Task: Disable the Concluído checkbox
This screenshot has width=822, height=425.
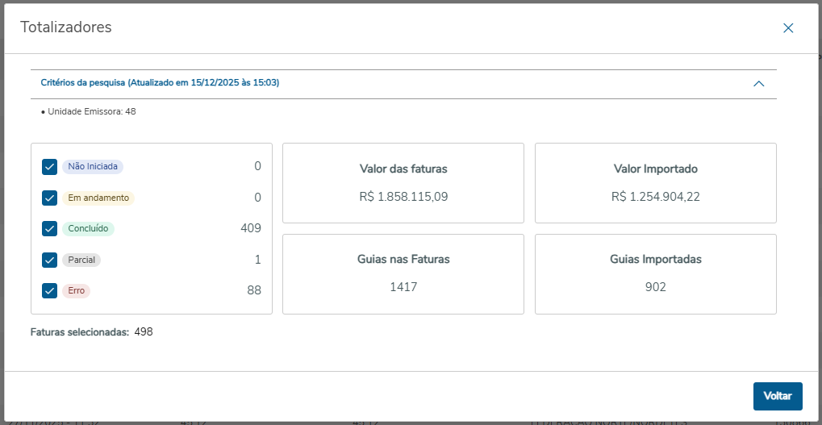Action: 50,228
